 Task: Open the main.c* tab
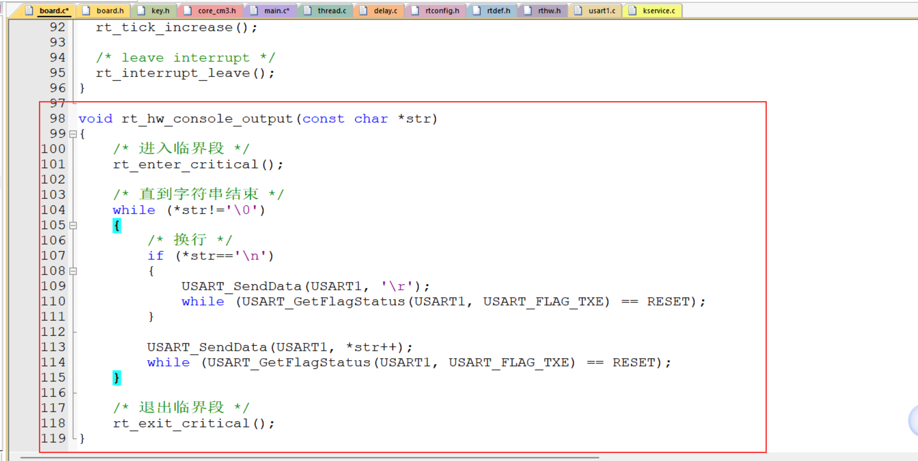pyautogui.click(x=270, y=11)
